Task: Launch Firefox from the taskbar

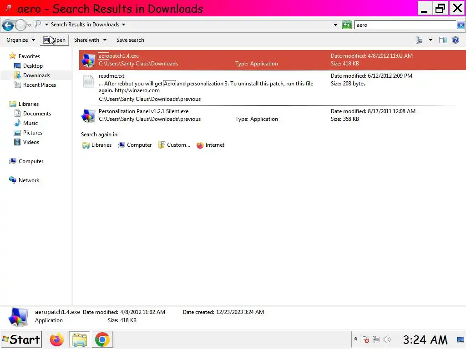Action: click(x=57, y=340)
